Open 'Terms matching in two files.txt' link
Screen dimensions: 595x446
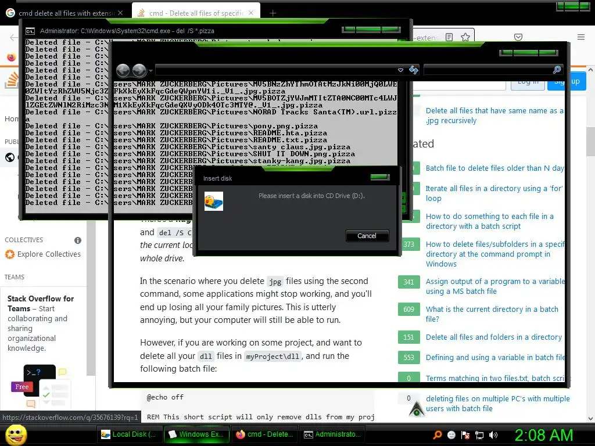click(x=495, y=378)
